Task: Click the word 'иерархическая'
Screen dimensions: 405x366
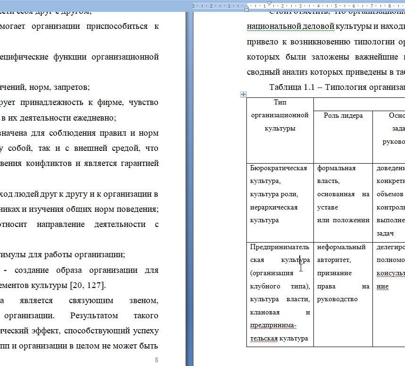Action: tap(274, 207)
